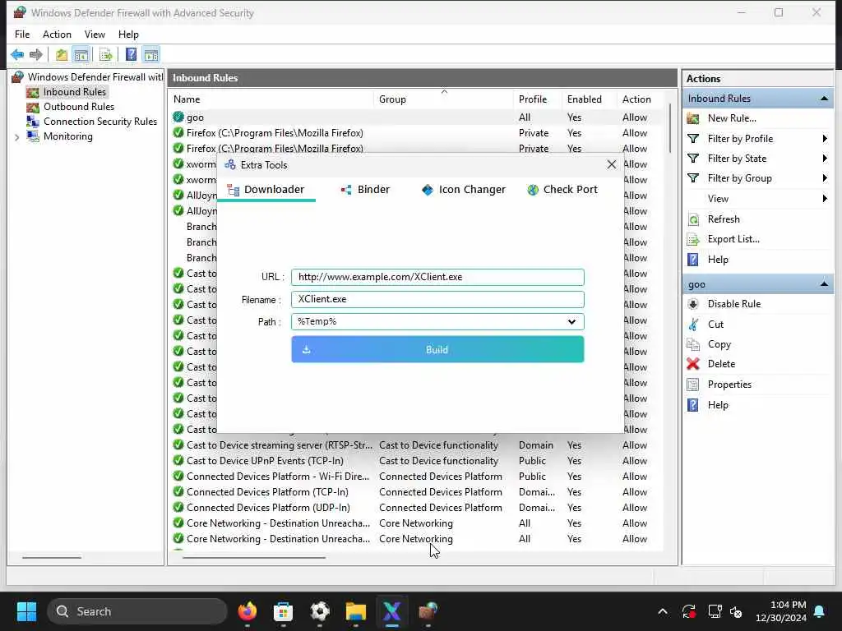This screenshot has height=631, width=842.
Task: Open the Path dropdown showing %Temp%
Action: 437,321
